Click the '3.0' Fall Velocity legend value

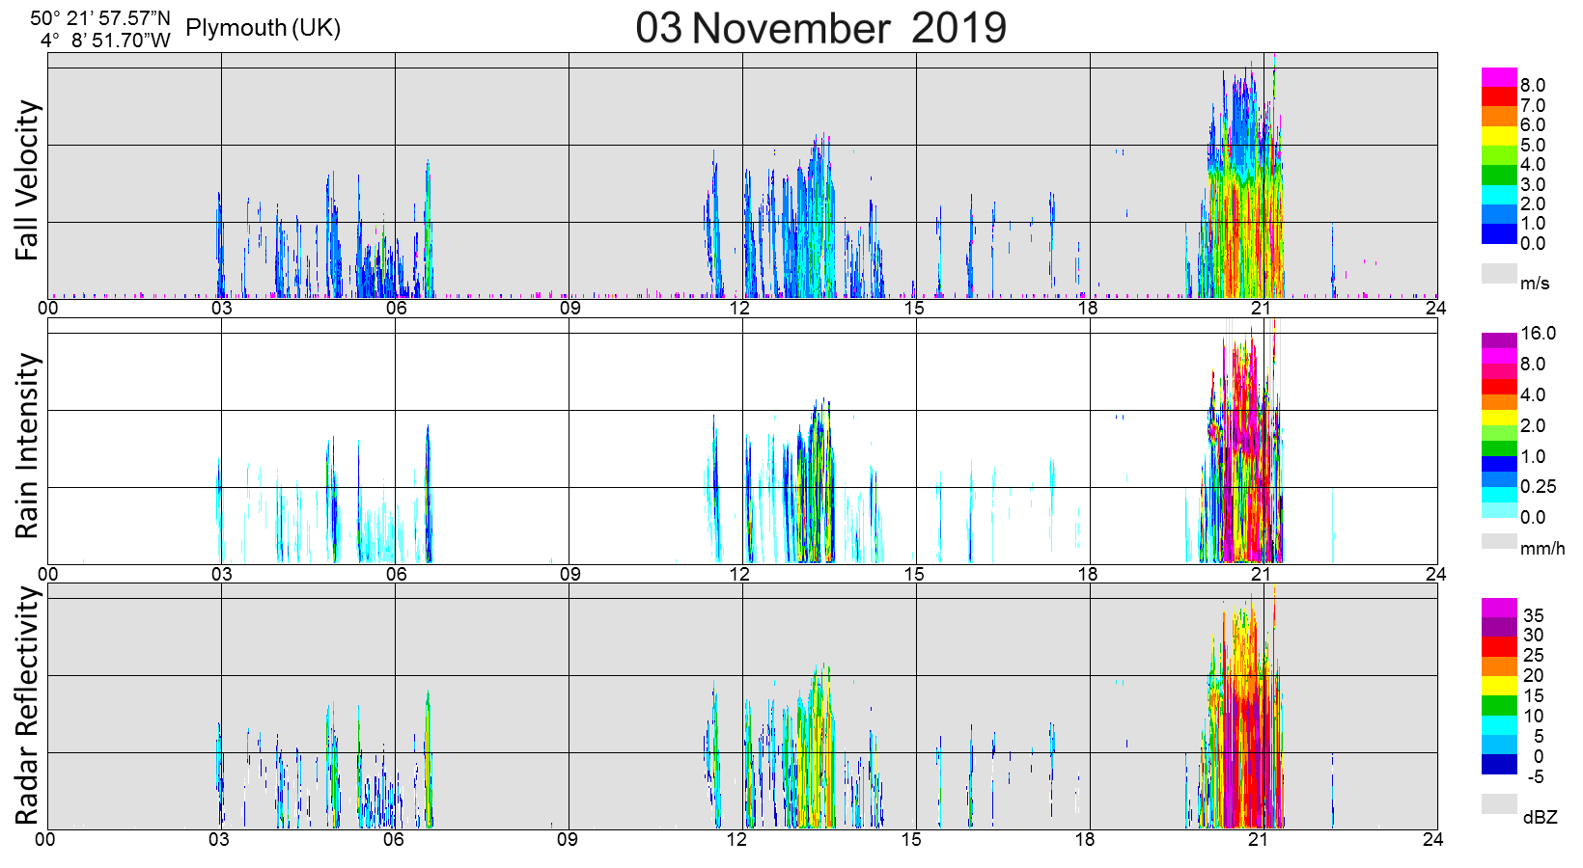point(1533,185)
